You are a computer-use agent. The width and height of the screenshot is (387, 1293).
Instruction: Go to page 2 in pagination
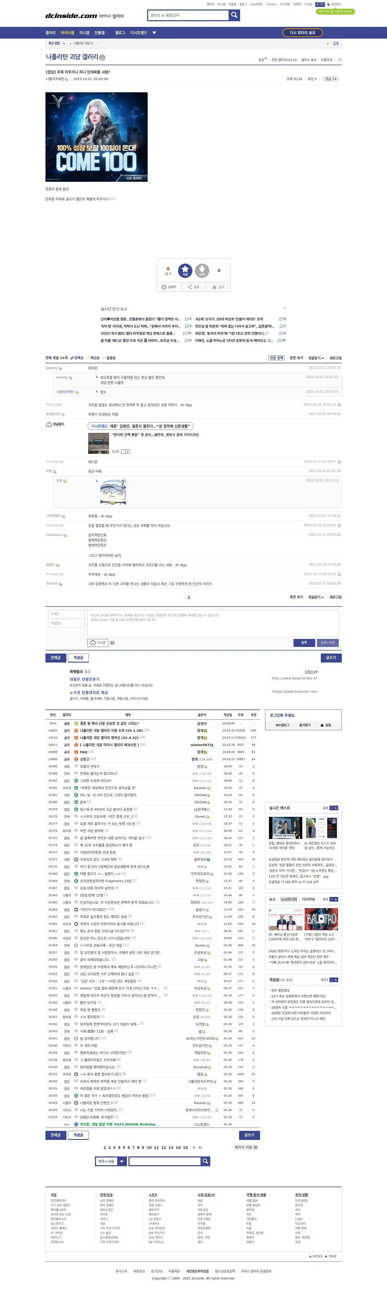click(109, 1147)
